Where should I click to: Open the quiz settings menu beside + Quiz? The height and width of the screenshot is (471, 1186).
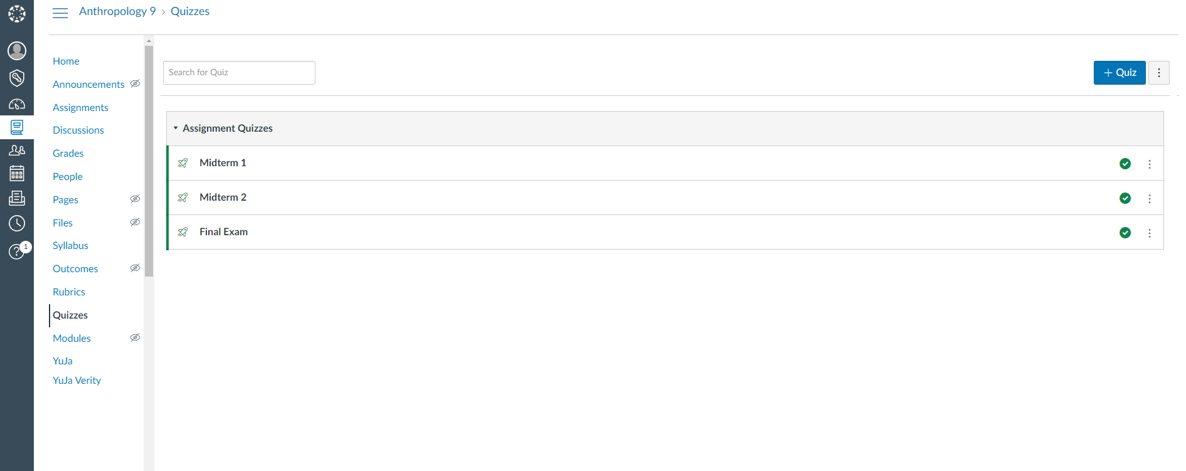tap(1159, 73)
